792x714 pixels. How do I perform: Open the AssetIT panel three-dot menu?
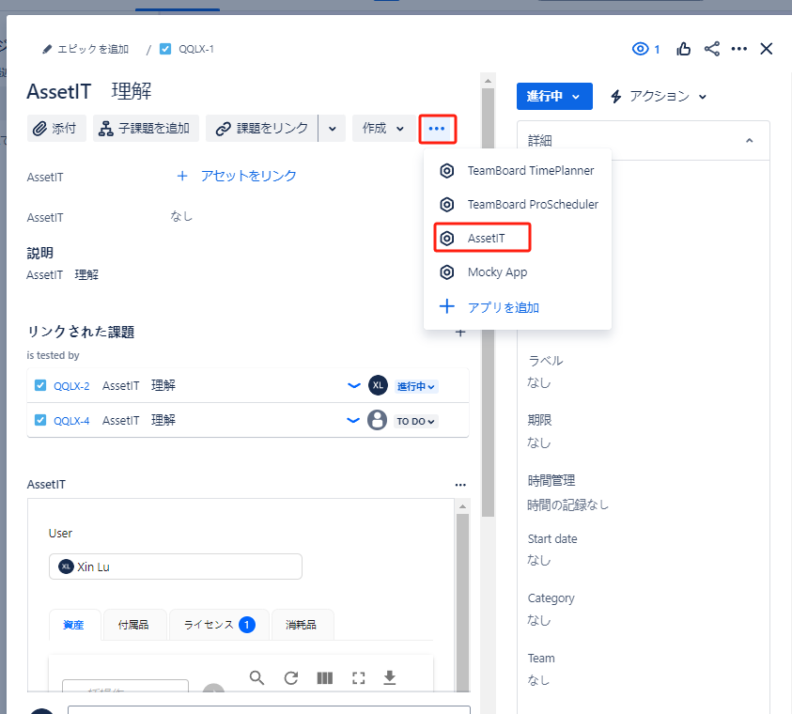[x=460, y=485]
